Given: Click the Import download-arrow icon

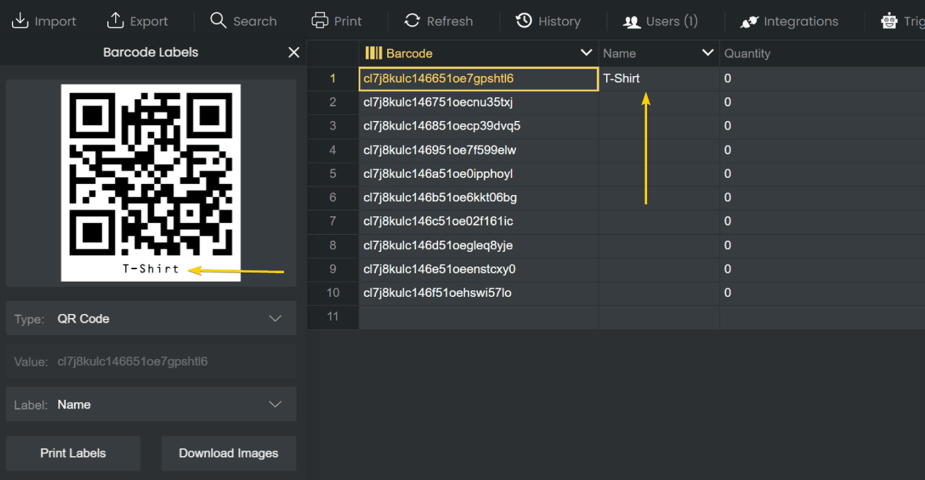Looking at the screenshot, I should pyautogui.click(x=21, y=21).
